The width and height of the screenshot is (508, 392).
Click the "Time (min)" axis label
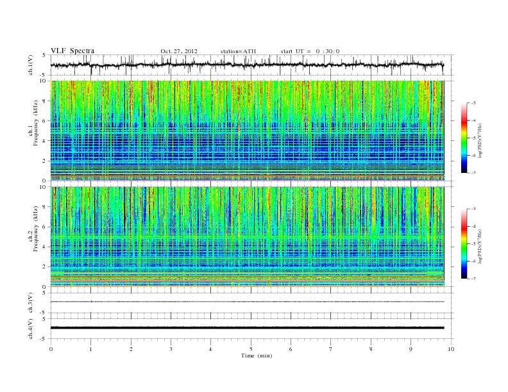click(x=257, y=355)
